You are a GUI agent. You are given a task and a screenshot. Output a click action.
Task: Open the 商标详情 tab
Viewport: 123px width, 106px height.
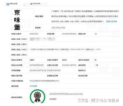click(x=12, y=4)
